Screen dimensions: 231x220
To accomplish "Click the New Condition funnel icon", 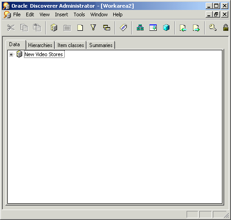I will [x=93, y=28].
